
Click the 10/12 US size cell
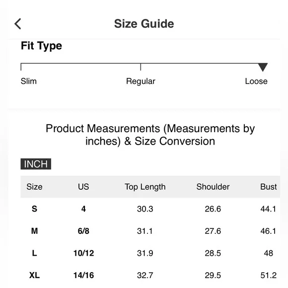pos(84,253)
